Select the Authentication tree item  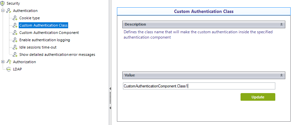[x=25, y=11]
